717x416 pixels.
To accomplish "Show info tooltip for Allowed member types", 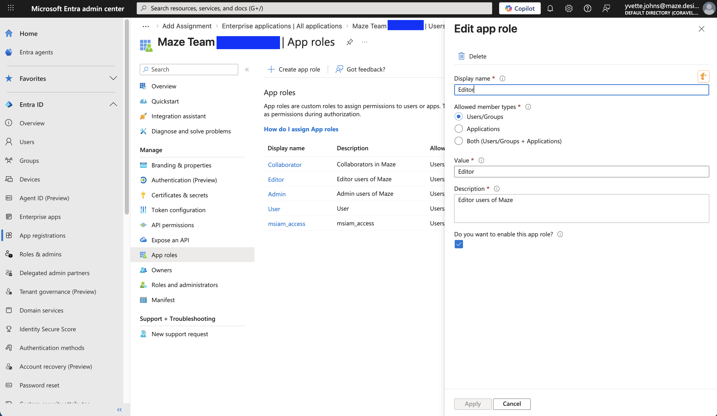I will [528, 107].
